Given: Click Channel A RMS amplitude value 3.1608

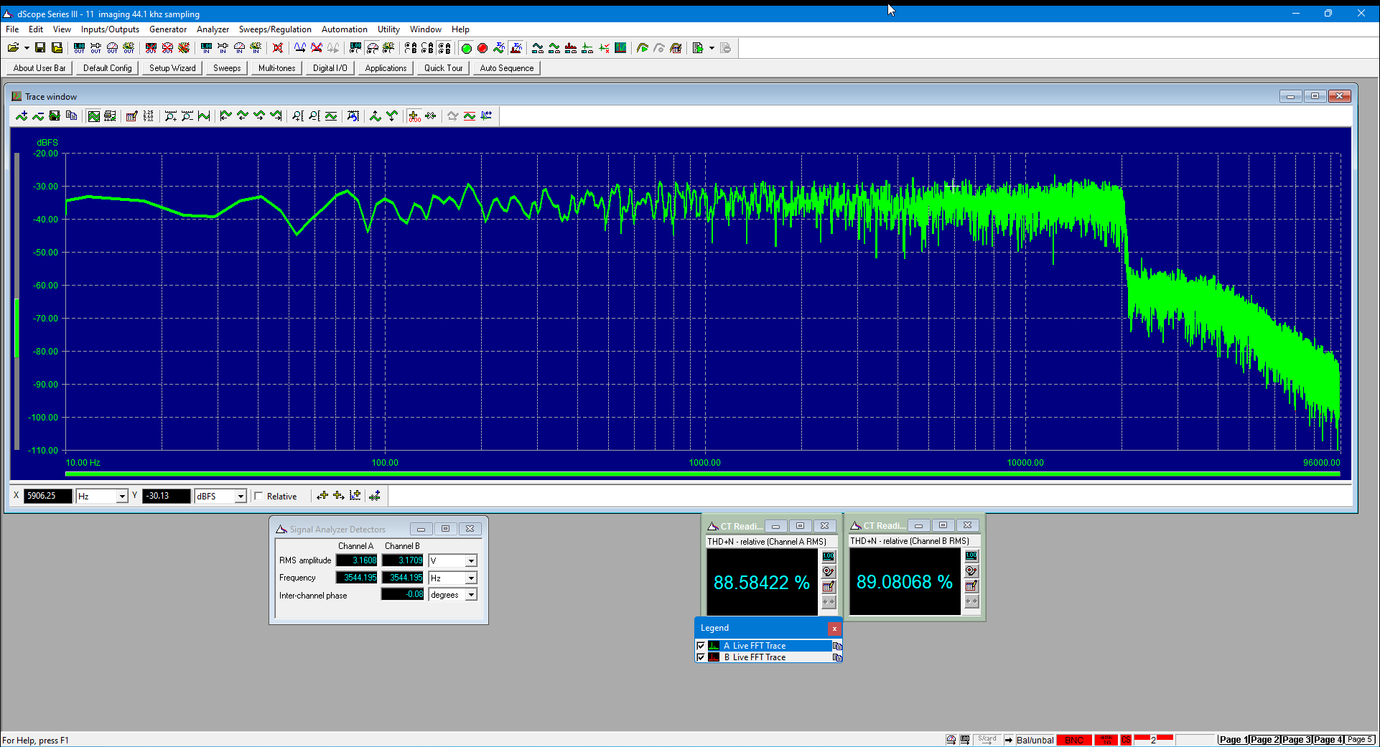Looking at the screenshot, I should 357,560.
